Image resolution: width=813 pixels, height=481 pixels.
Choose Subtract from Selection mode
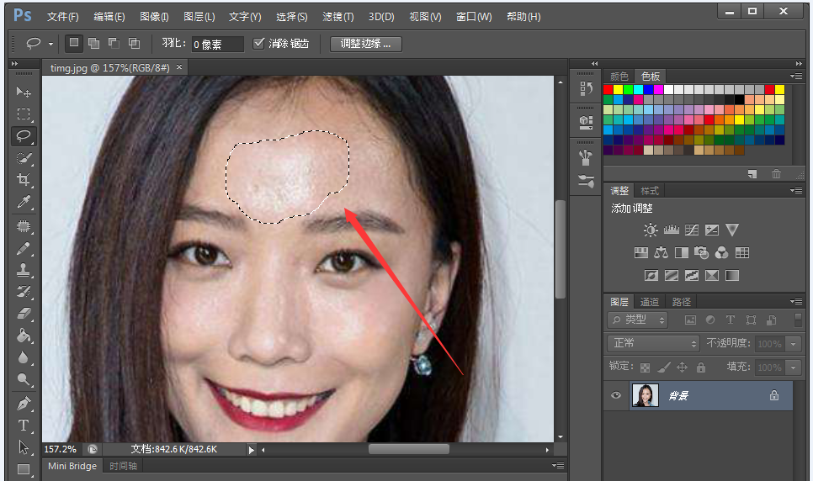point(114,43)
